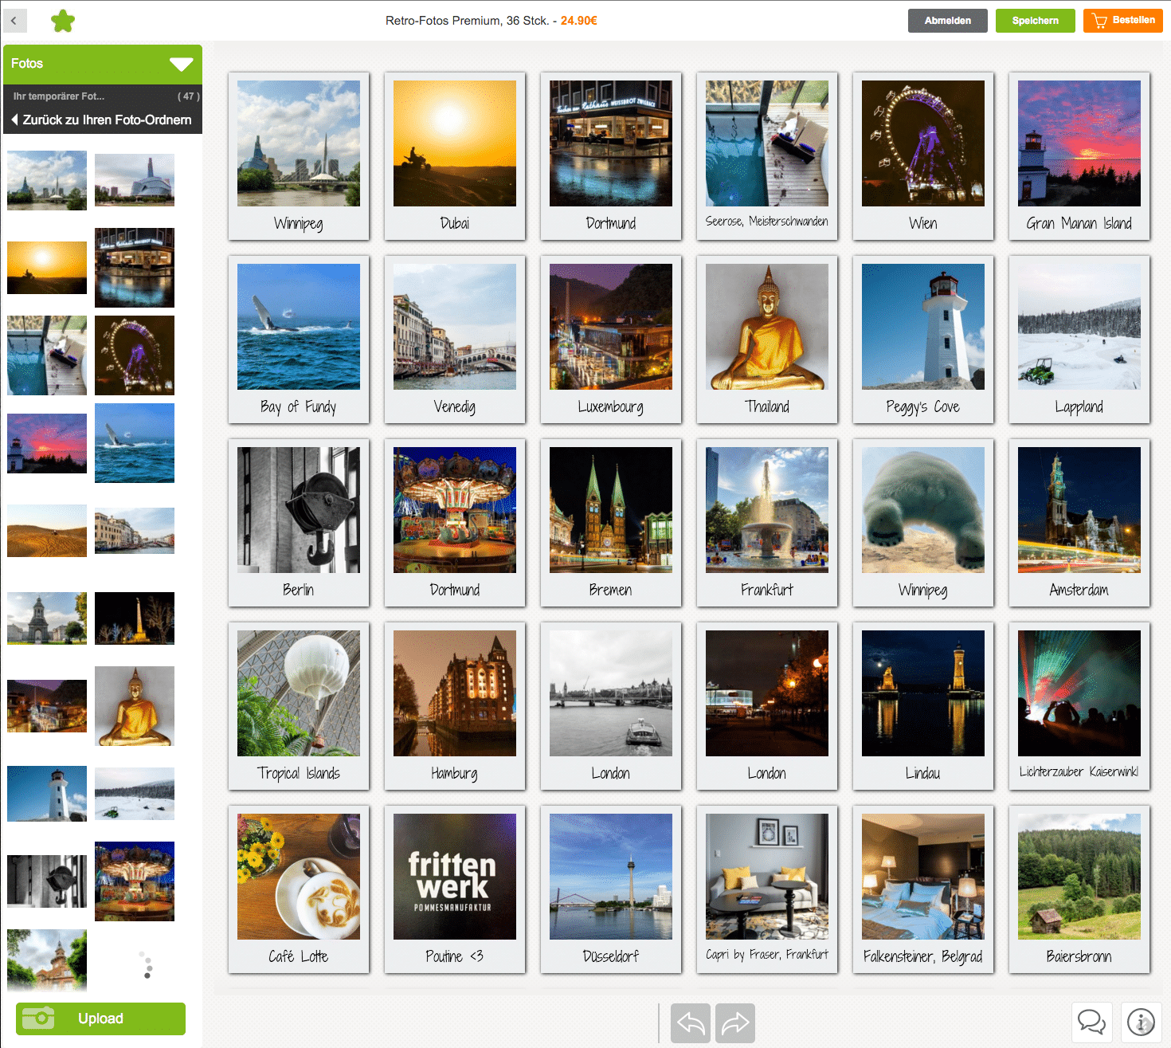Select the Winnipeg skyline retro photo
This screenshot has height=1048, width=1171.
click(299, 156)
